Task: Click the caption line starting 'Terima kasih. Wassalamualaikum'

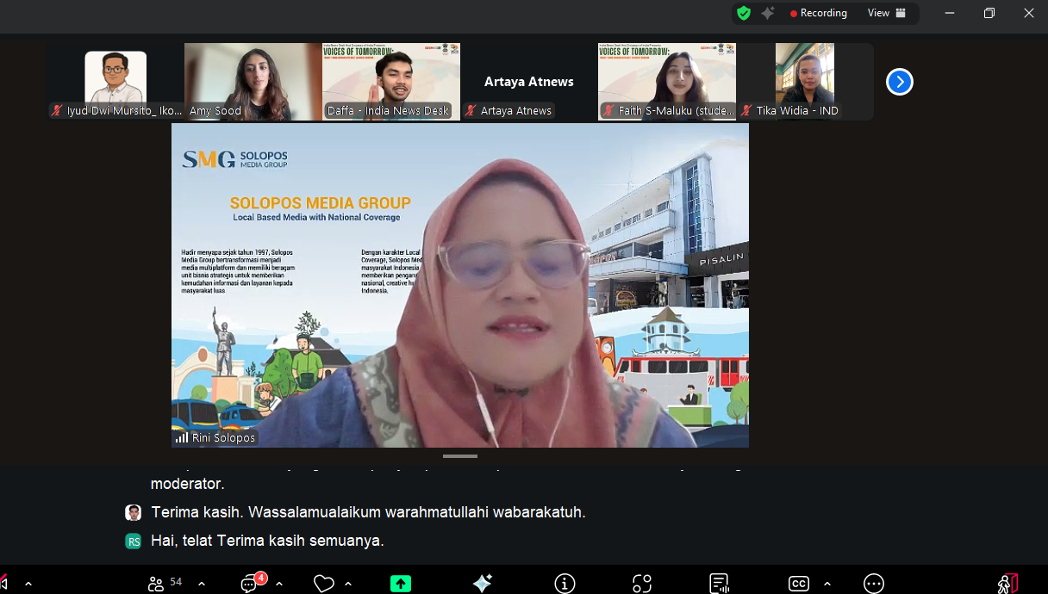Action: pyautogui.click(x=368, y=512)
